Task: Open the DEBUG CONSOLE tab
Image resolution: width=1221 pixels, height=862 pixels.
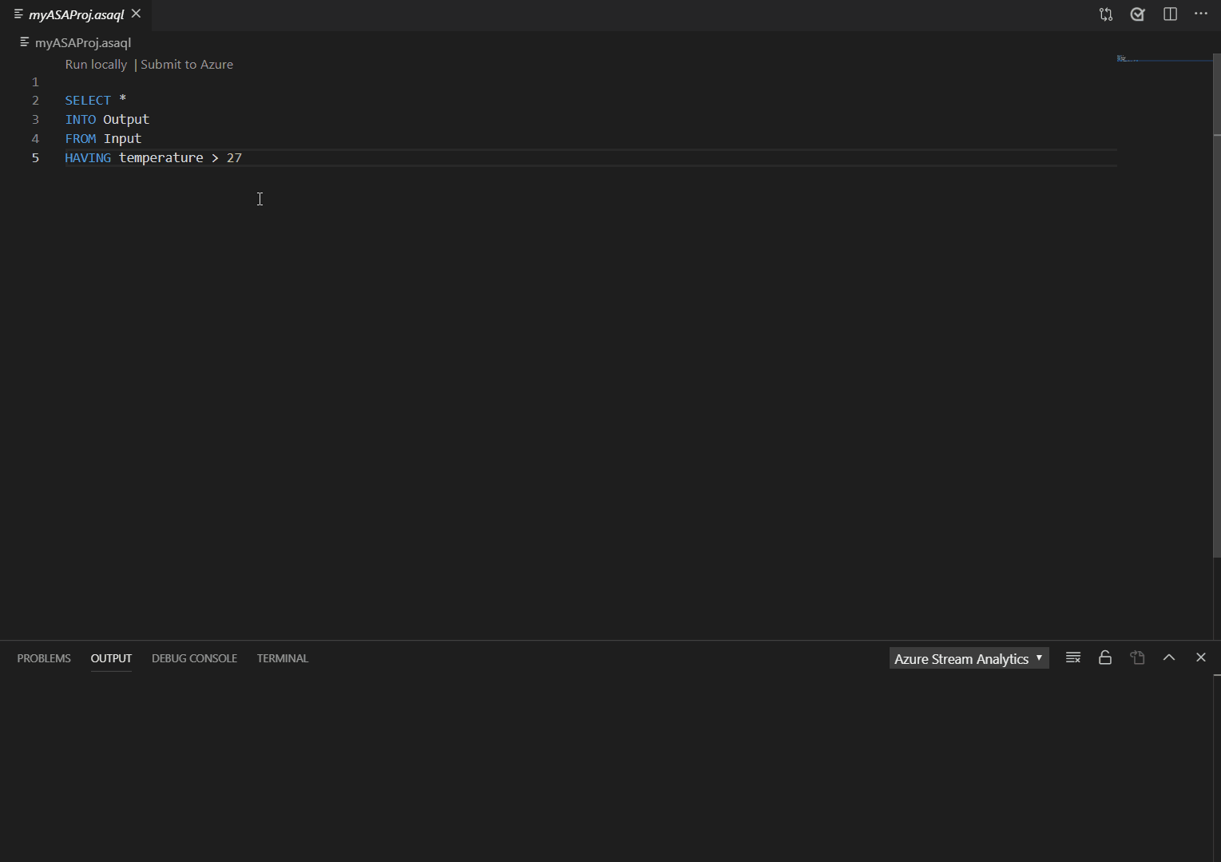Action: coord(194,657)
